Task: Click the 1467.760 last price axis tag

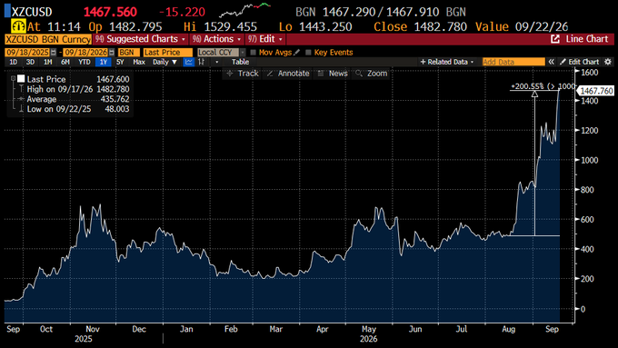Action: (596, 91)
